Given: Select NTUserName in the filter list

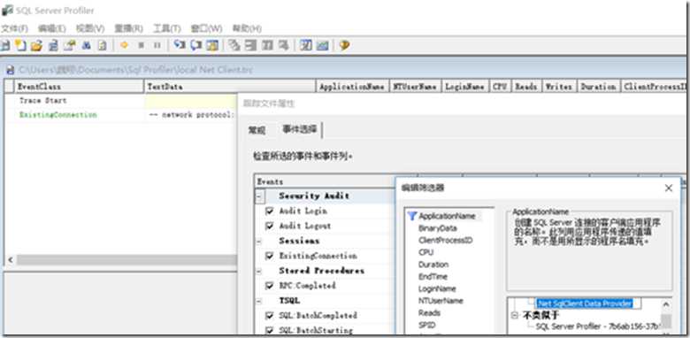Looking at the screenshot, I should pos(441,301).
